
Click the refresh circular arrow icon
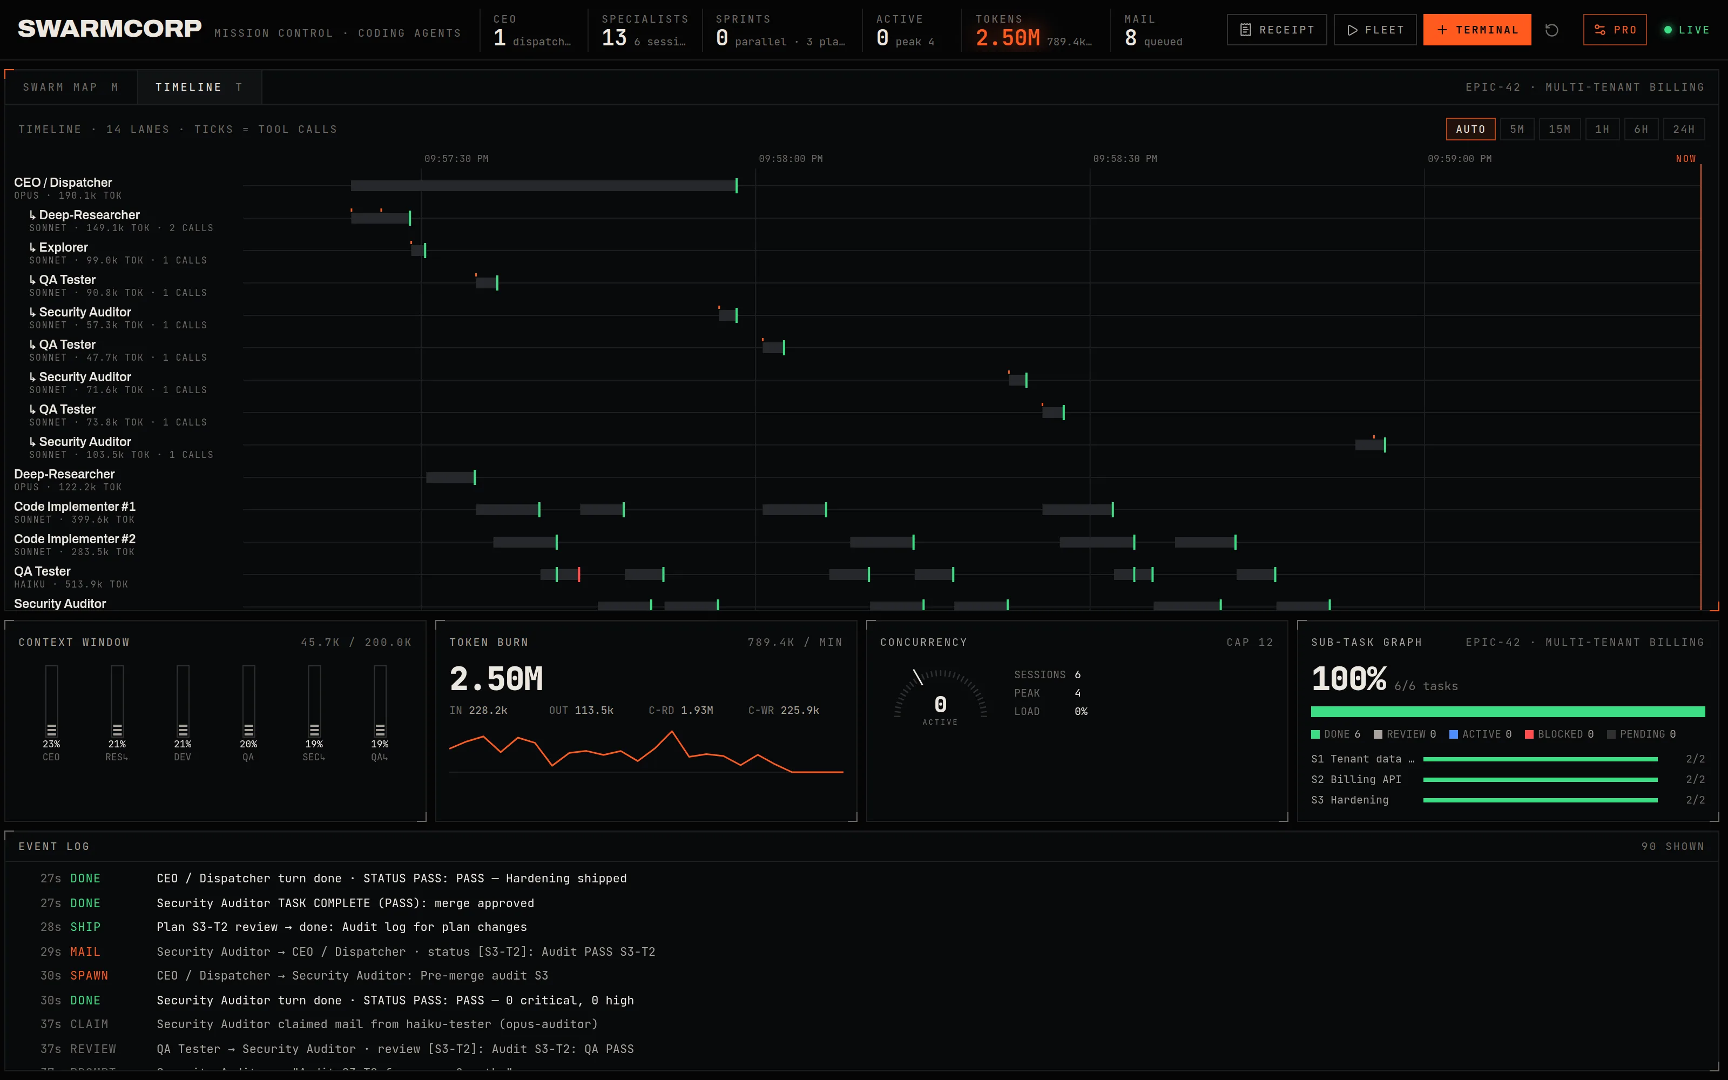1551,30
